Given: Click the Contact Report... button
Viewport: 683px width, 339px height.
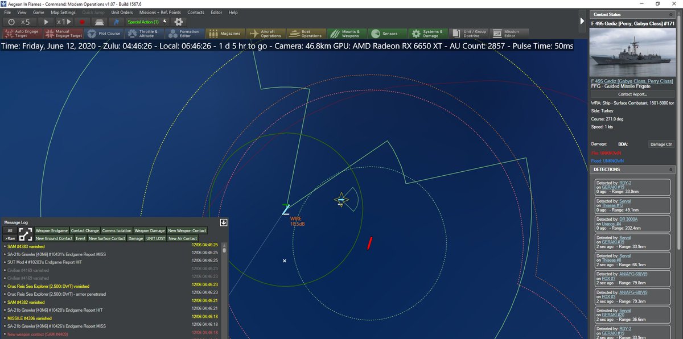Looking at the screenshot, I should pyautogui.click(x=632, y=94).
